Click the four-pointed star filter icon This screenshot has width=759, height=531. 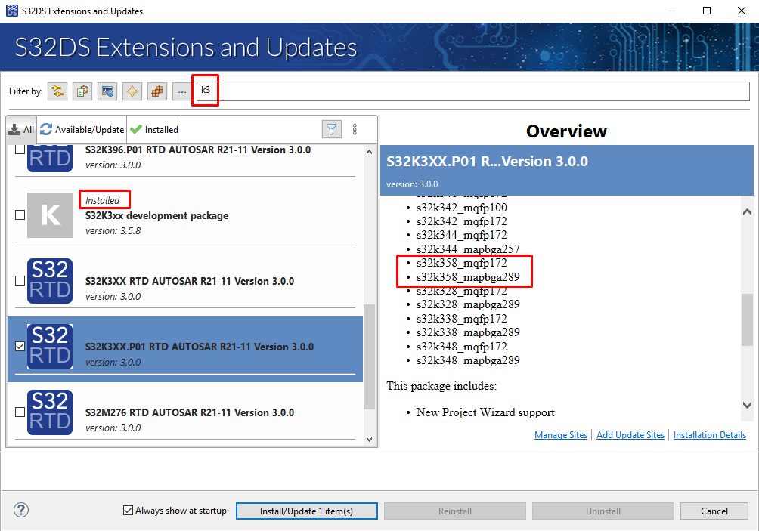(x=132, y=91)
